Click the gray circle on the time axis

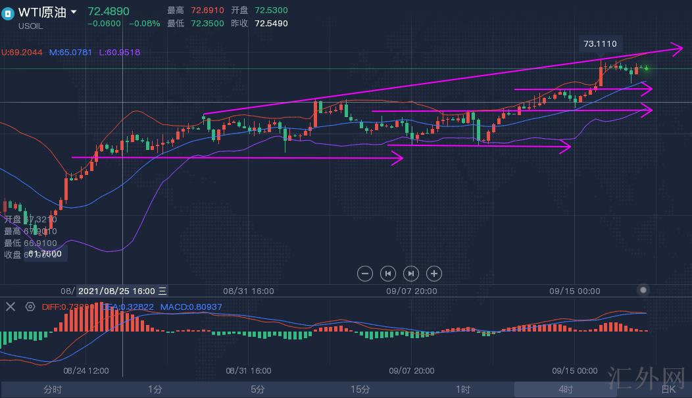point(643,290)
